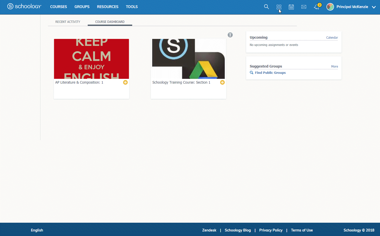Open the Tools menu
Viewport: 380px width, 236px height.
pos(132,7)
